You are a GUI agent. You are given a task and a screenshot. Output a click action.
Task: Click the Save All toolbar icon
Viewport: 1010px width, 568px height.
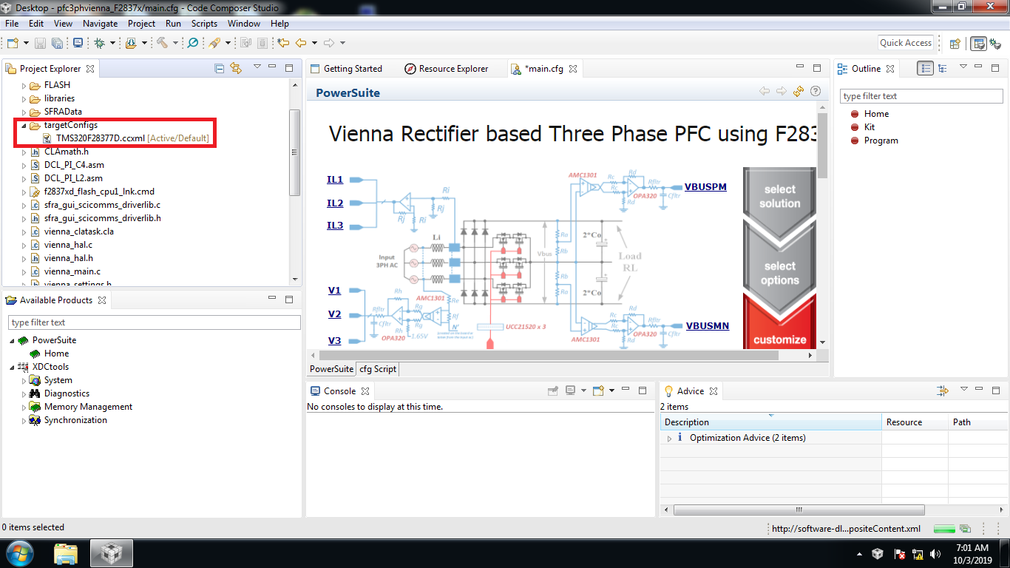(x=58, y=43)
